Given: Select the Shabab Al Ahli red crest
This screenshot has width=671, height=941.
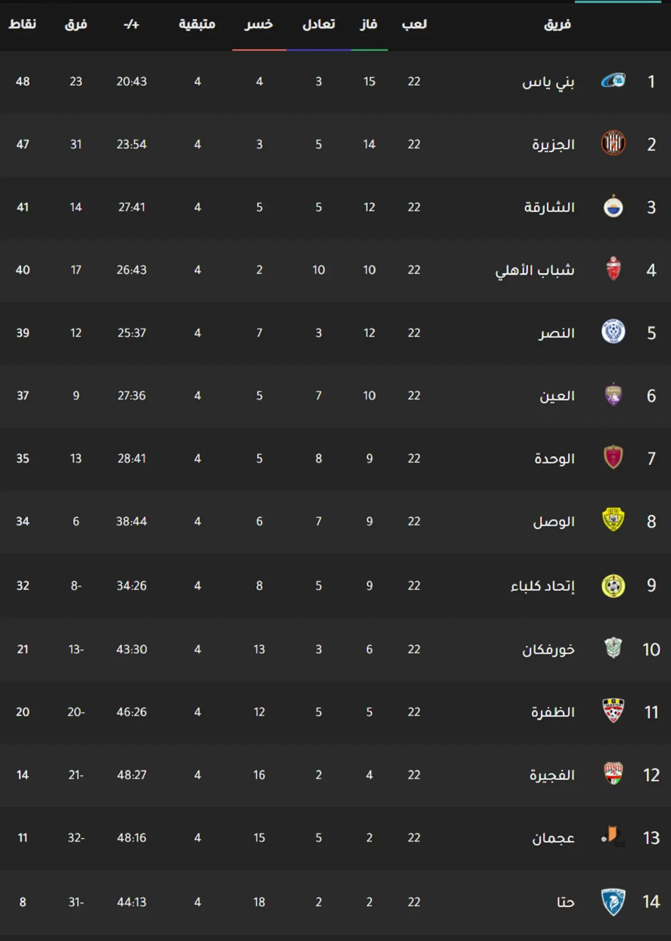Looking at the screenshot, I should [x=613, y=269].
